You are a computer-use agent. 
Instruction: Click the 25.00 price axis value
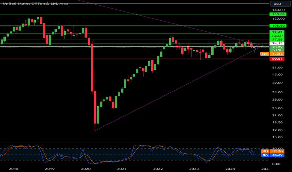coord(277,108)
